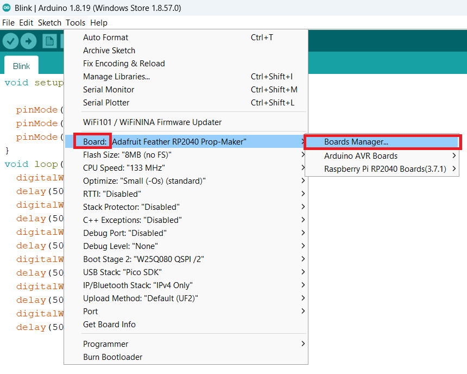Screen dimensions: 467x374
Task: Launch the Serial Monitor
Action: tap(109, 90)
